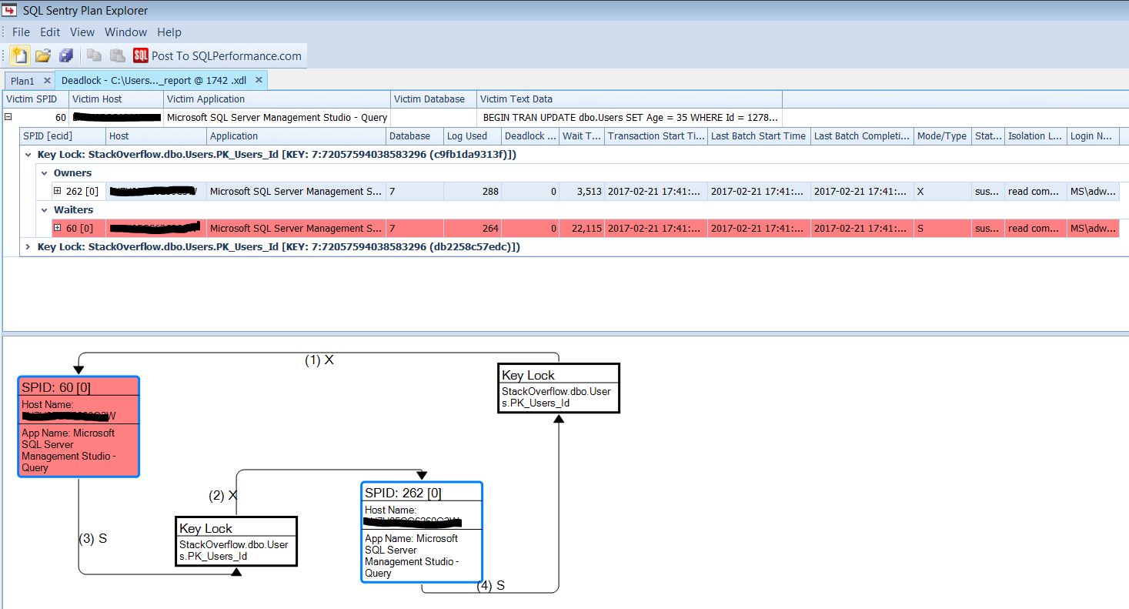Click the (2) X edge label in the graph
The image size is (1129, 609).
(223, 495)
